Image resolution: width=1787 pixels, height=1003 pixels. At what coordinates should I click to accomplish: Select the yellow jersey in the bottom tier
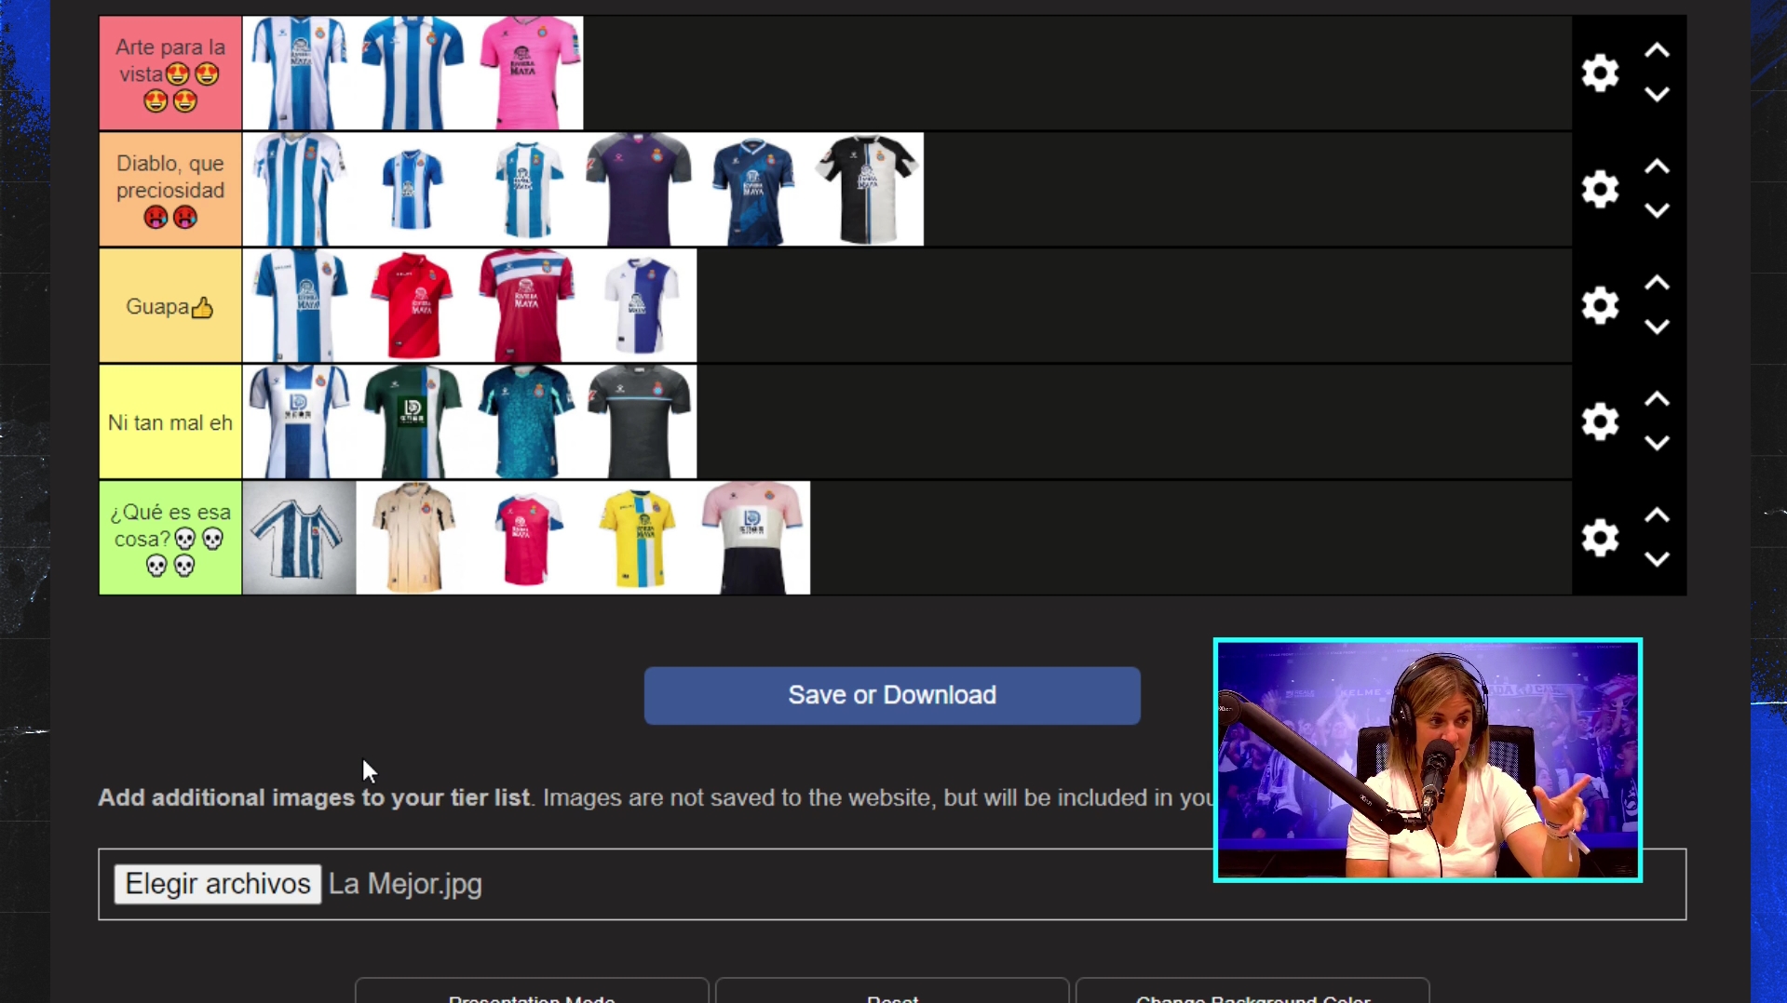[640, 538]
